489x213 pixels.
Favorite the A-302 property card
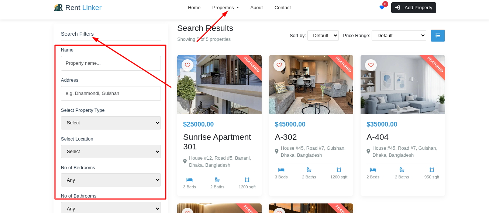tap(279, 65)
